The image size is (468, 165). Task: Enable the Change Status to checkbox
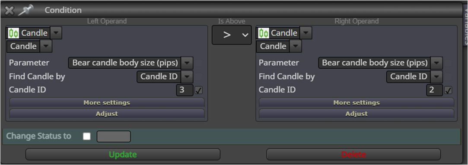pyautogui.click(x=87, y=136)
